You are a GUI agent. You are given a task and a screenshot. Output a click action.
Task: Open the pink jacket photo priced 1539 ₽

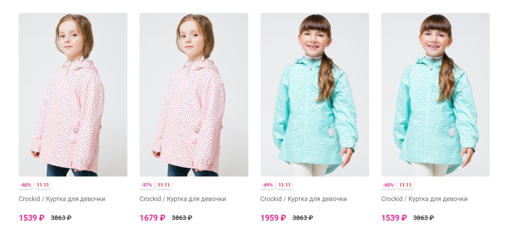click(73, 95)
